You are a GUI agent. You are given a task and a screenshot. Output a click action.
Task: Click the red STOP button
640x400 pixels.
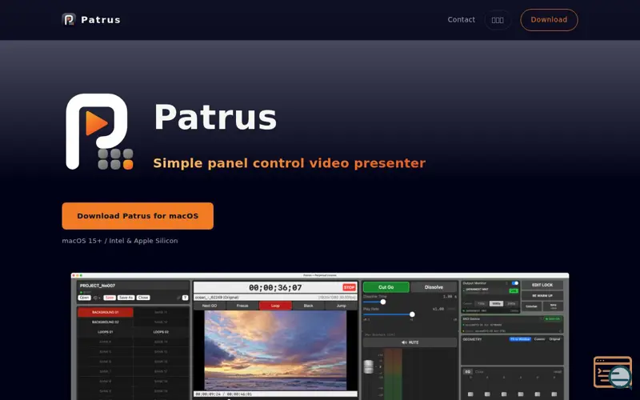pyautogui.click(x=350, y=287)
